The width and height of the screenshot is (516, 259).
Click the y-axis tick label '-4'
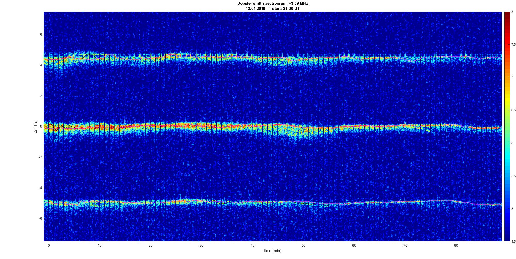click(x=40, y=188)
